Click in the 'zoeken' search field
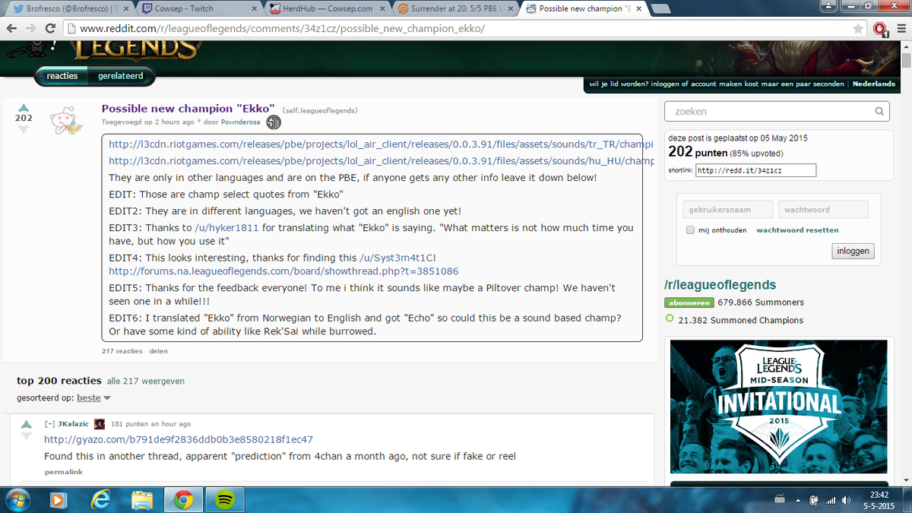 pyautogui.click(x=777, y=112)
